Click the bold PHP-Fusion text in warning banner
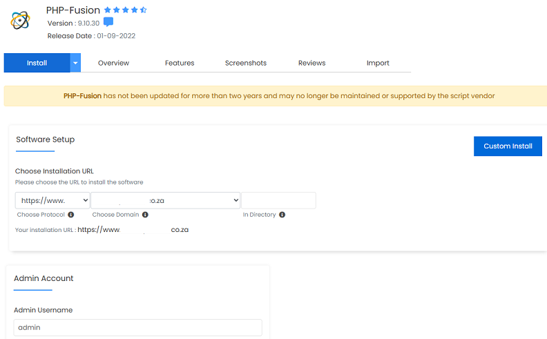Image resolution: width=547 pixels, height=339 pixels. click(82, 96)
